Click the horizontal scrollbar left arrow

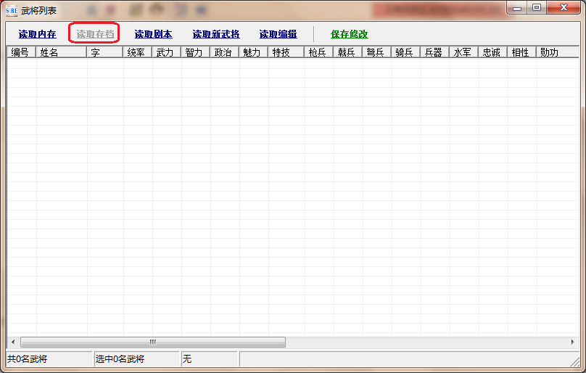(13, 342)
